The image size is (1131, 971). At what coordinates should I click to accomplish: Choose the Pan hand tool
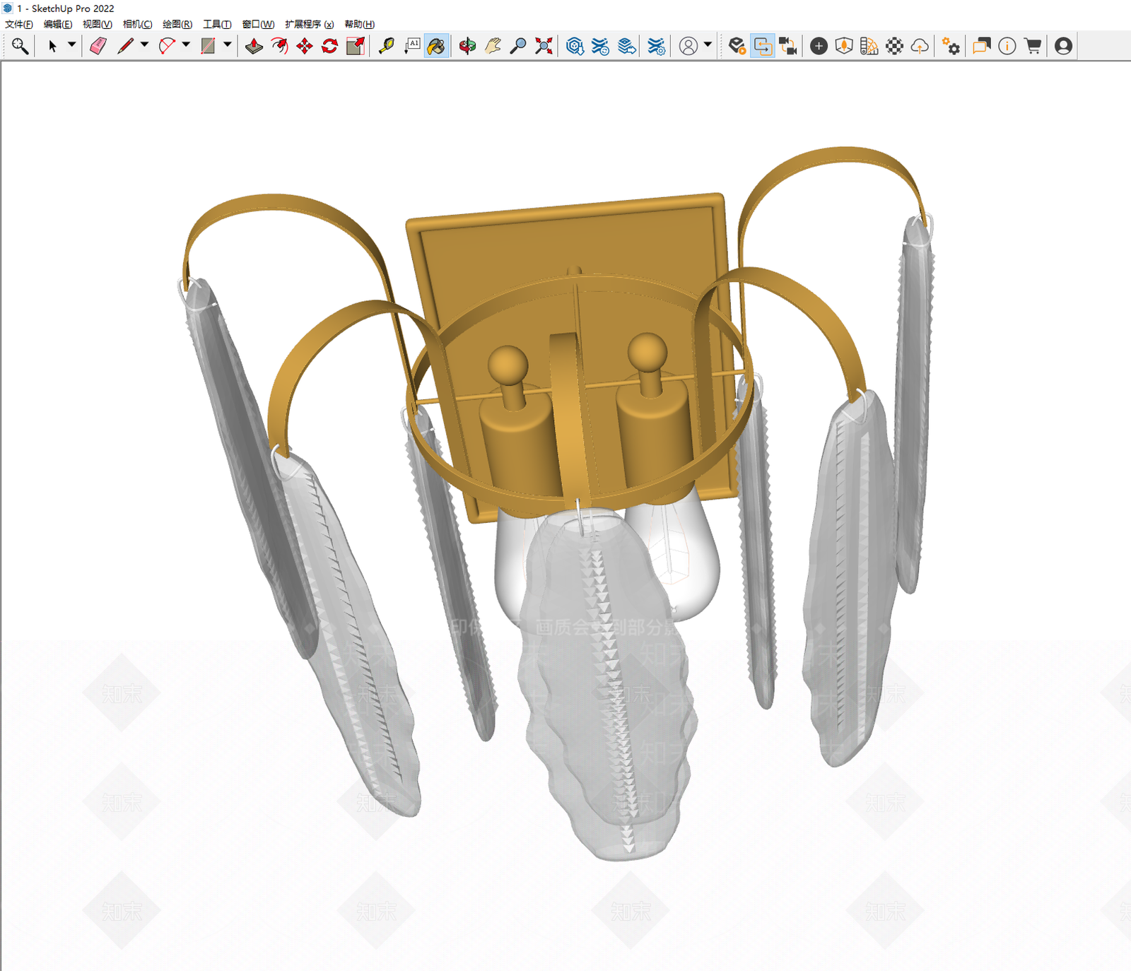point(493,46)
